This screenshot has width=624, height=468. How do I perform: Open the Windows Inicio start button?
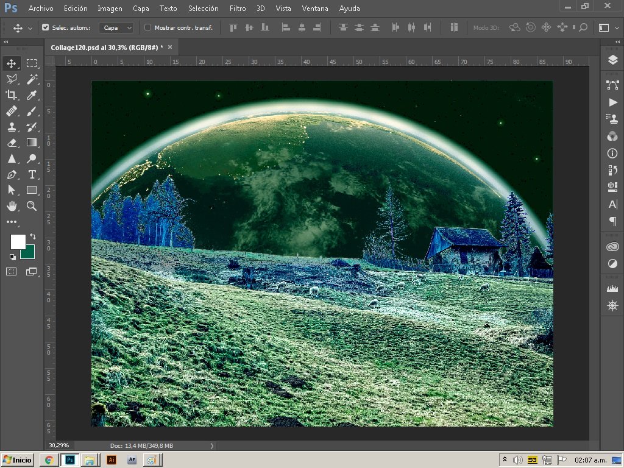(17, 460)
